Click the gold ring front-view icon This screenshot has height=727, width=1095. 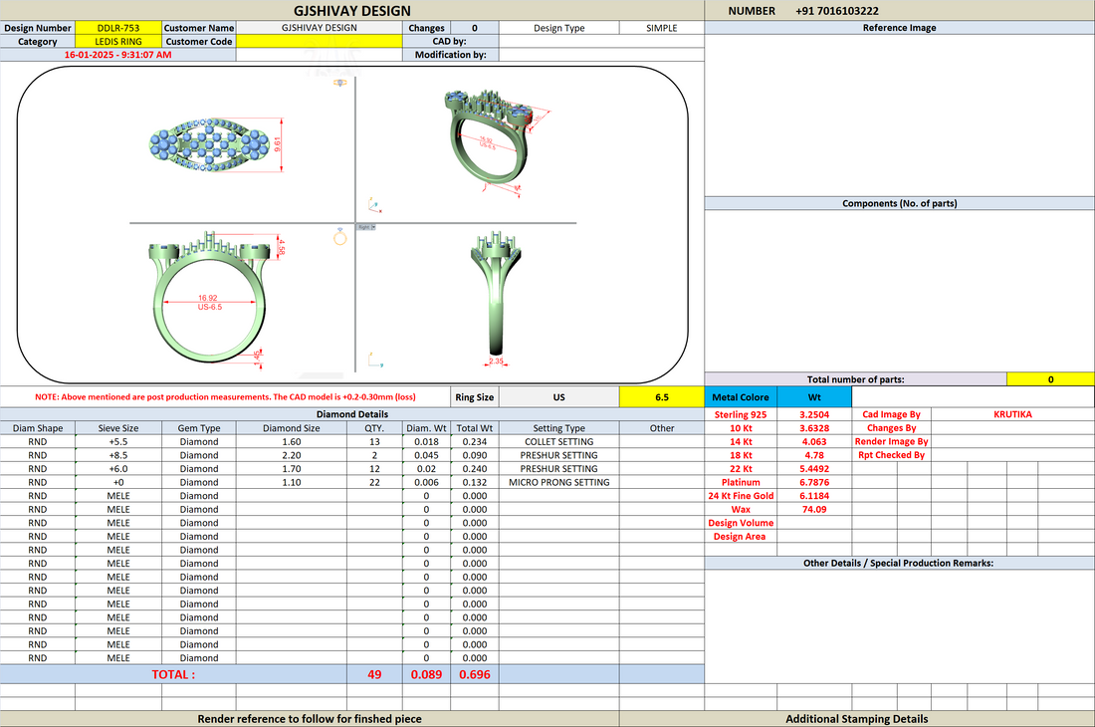(x=340, y=237)
